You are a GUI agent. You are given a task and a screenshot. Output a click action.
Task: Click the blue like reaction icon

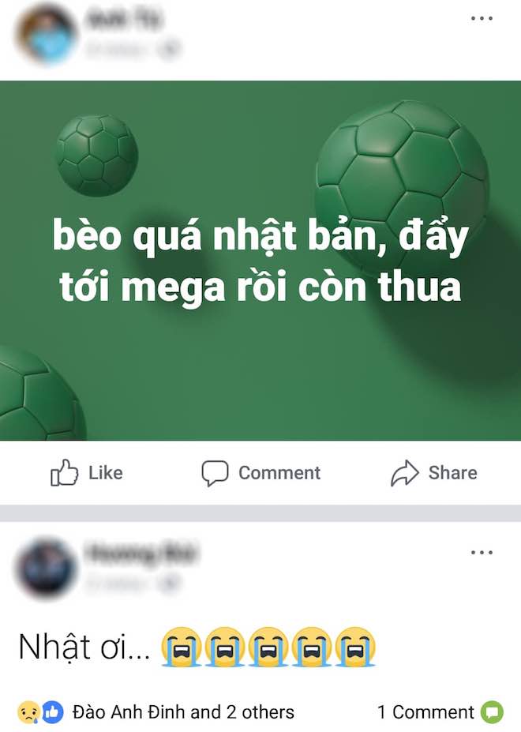[x=53, y=712]
